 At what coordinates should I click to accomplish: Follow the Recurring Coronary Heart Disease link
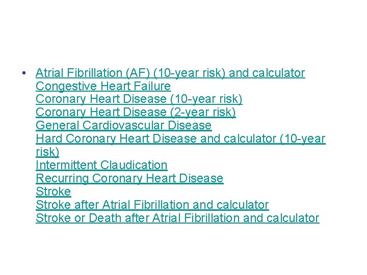tap(129, 178)
